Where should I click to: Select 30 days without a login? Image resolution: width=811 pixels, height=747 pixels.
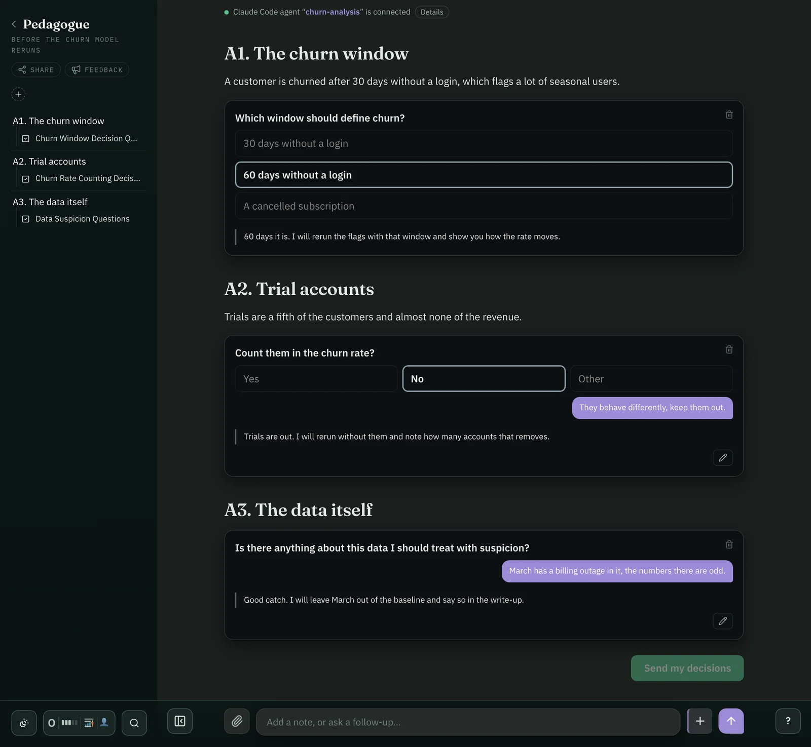[484, 143]
